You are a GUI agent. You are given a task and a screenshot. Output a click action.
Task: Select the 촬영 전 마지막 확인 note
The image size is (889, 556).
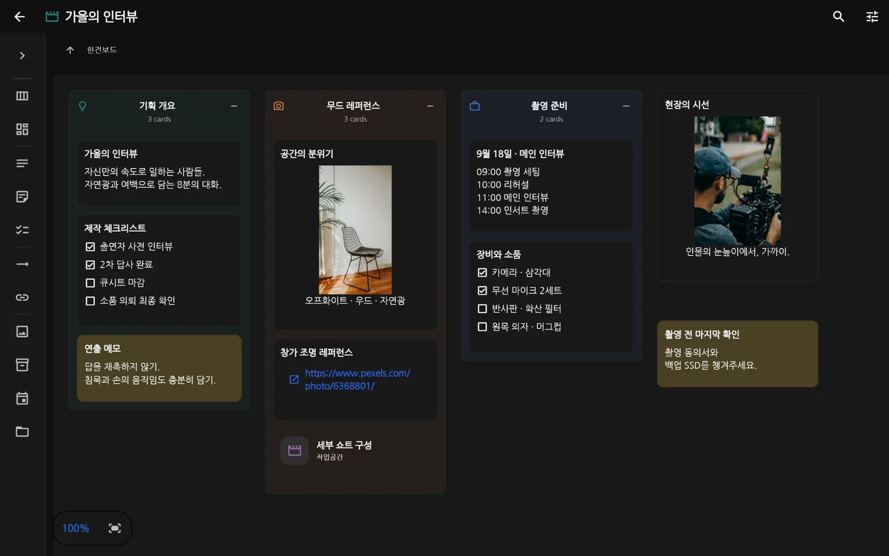(x=737, y=353)
